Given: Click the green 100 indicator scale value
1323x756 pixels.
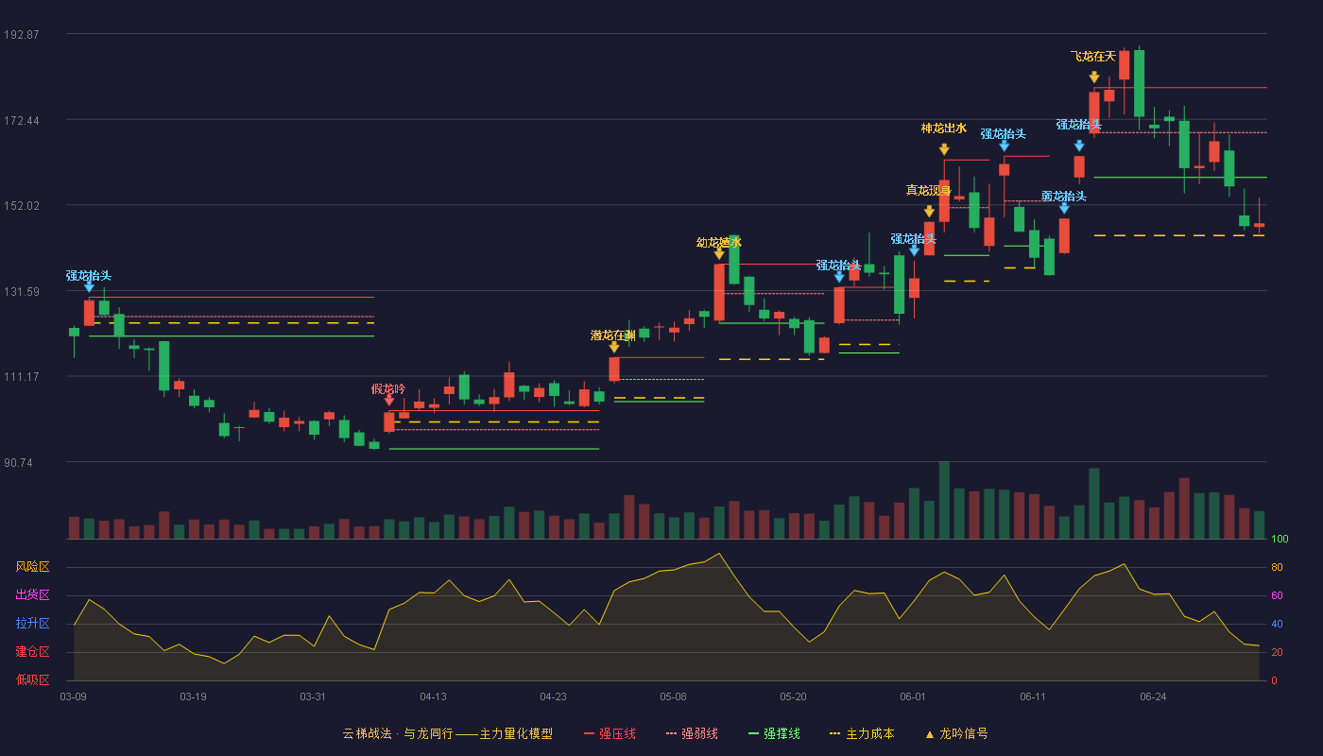Looking at the screenshot, I should 1280,539.
